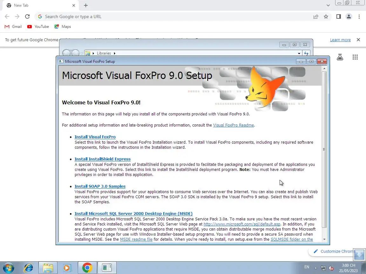
Task: Toggle Chrome side panel icon
Action: pos(338,16)
